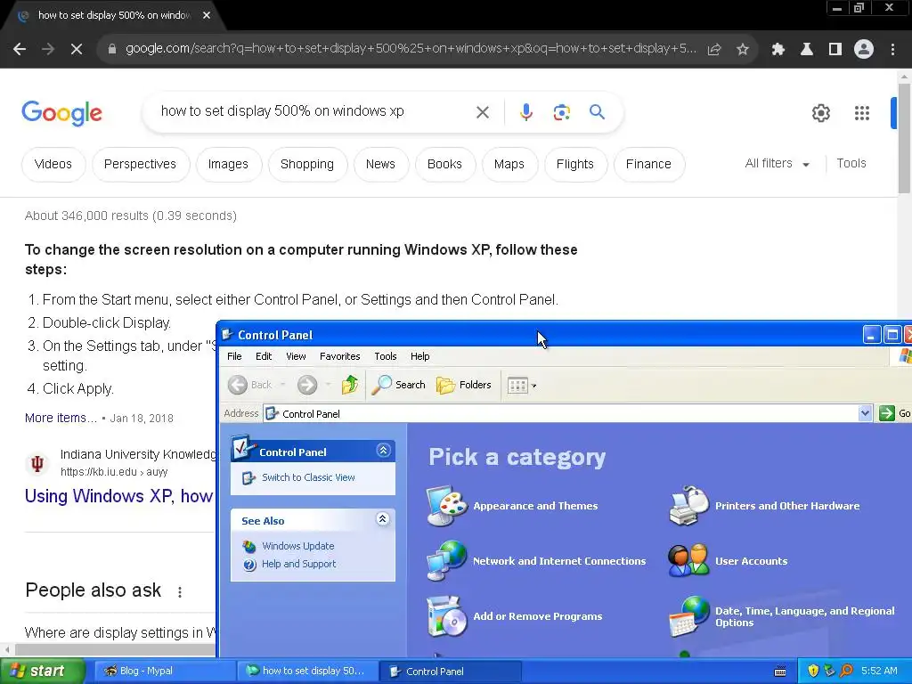The height and width of the screenshot is (684, 912).
Task: Open Chrome three-dot menu
Action: [x=892, y=50]
